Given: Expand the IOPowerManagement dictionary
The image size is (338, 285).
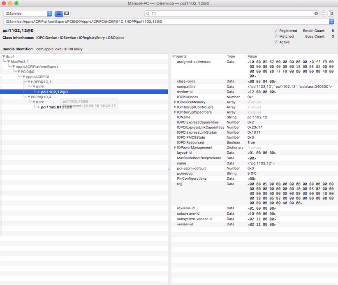Looking at the screenshot, I should [x=175, y=148].
